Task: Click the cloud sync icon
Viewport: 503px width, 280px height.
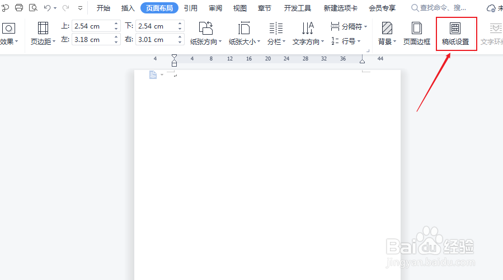Action: coord(491,8)
